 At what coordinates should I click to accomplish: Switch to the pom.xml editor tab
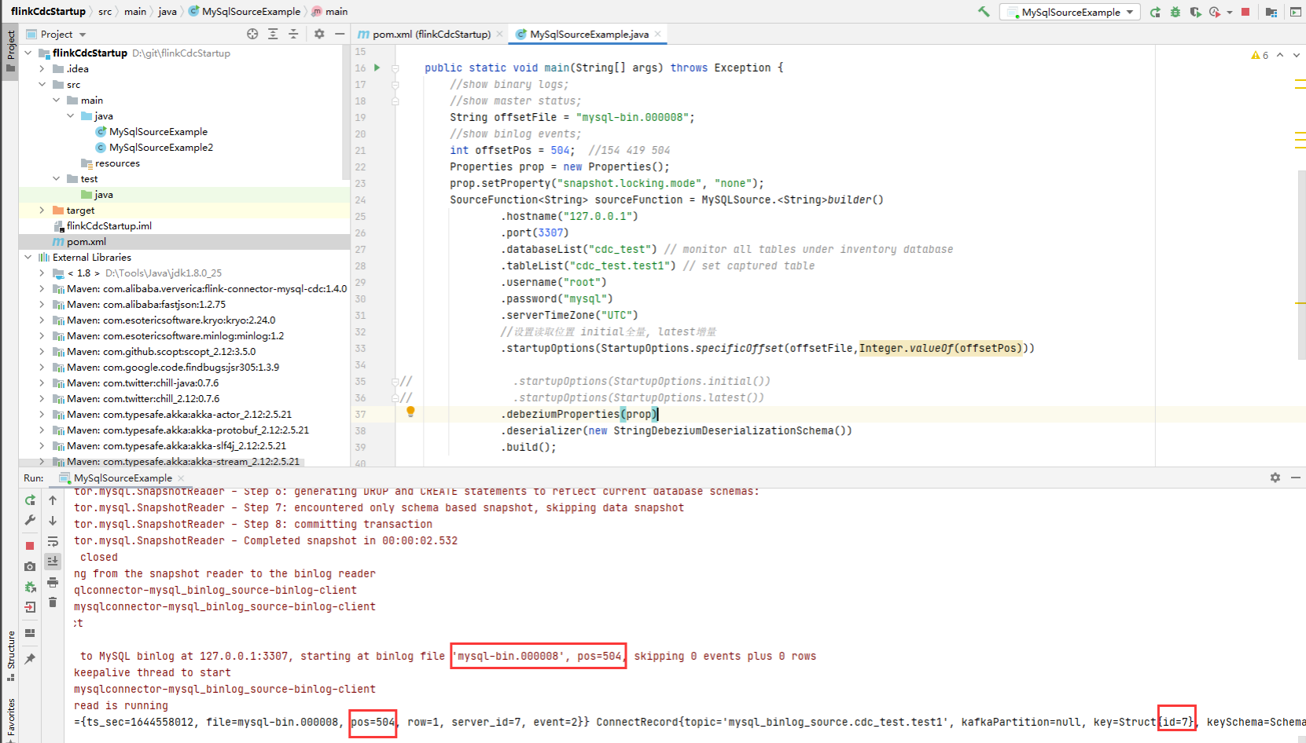[x=430, y=35]
